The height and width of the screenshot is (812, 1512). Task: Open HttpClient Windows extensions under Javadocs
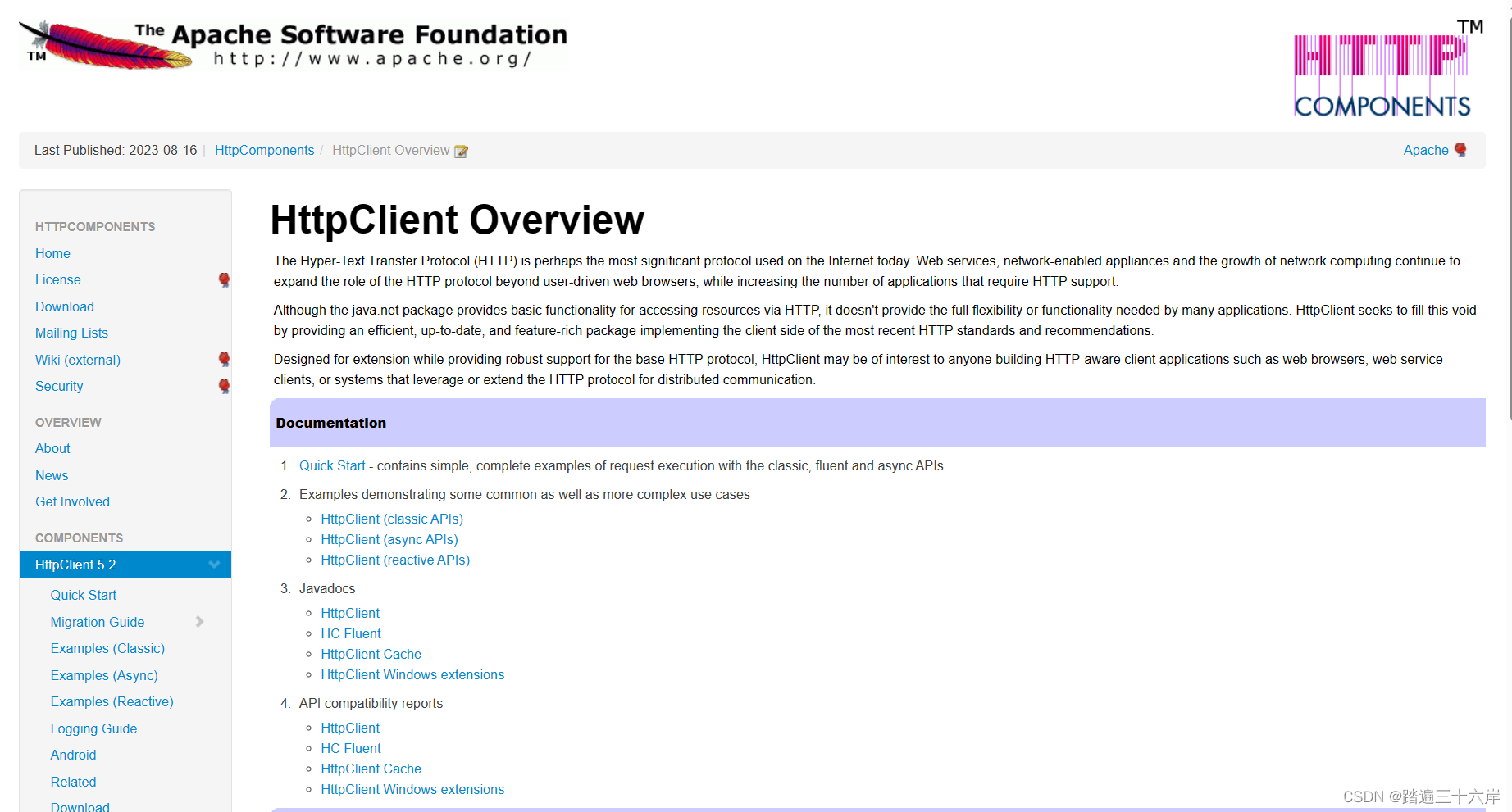(x=412, y=675)
